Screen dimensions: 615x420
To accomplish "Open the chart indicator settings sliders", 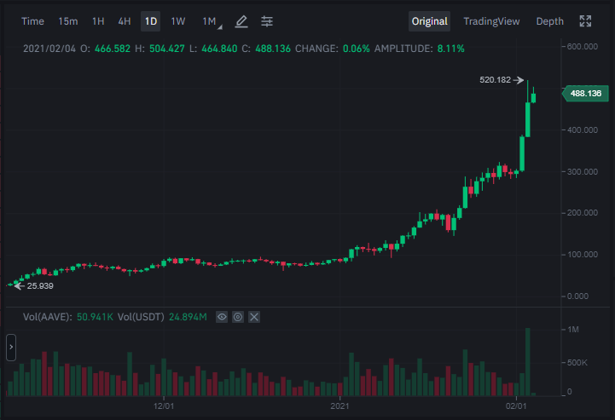I will tap(267, 21).
